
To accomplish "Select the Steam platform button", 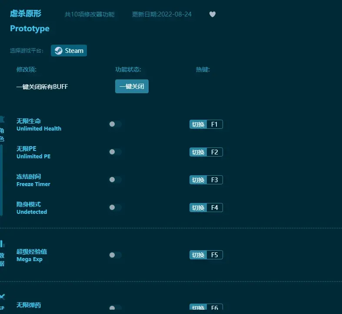I will pos(69,50).
